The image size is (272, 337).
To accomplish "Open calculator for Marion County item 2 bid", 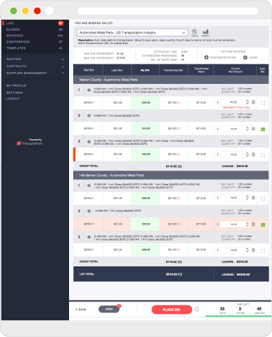I will pyautogui.click(x=253, y=129).
